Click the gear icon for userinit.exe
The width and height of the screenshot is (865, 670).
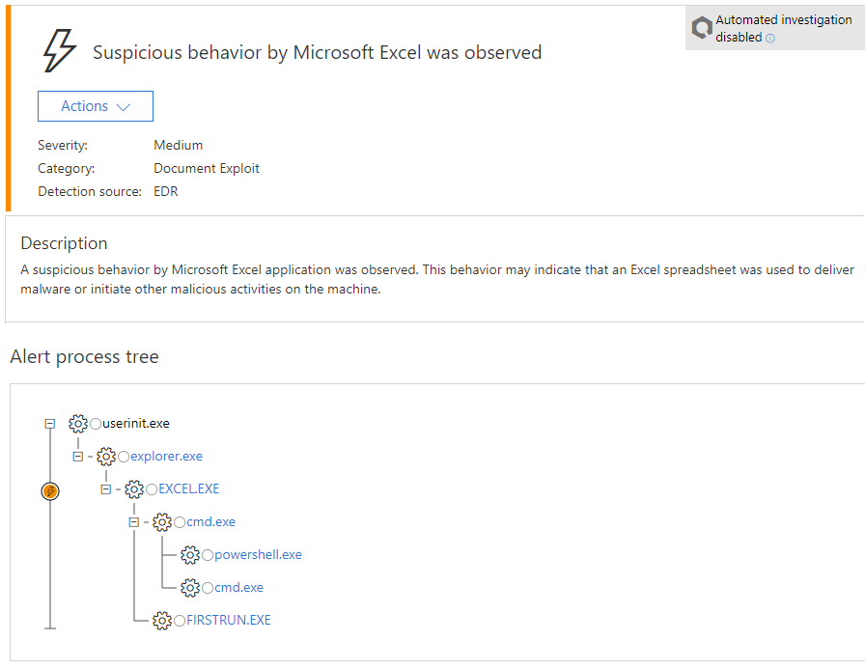click(78, 424)
